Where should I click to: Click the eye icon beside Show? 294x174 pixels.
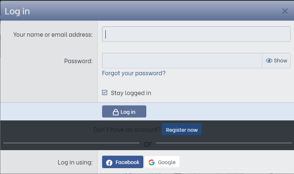click(x=269, y=61)
